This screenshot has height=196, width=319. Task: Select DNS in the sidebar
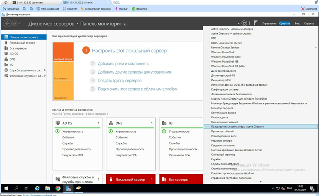coord(24,59)
